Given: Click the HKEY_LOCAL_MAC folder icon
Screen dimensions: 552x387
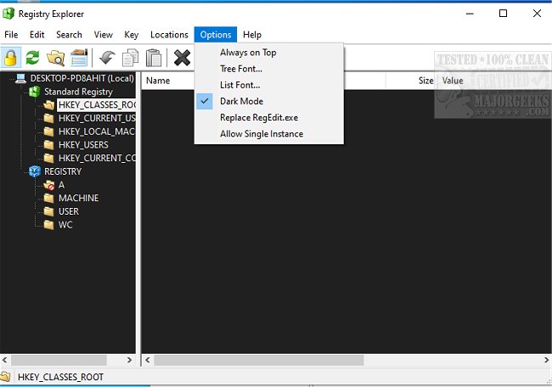Looking at the screenshot, I should (x=48, y=132).
